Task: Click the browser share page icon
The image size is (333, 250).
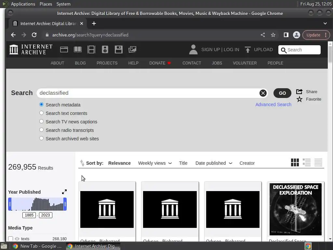Action: (263, 35)
